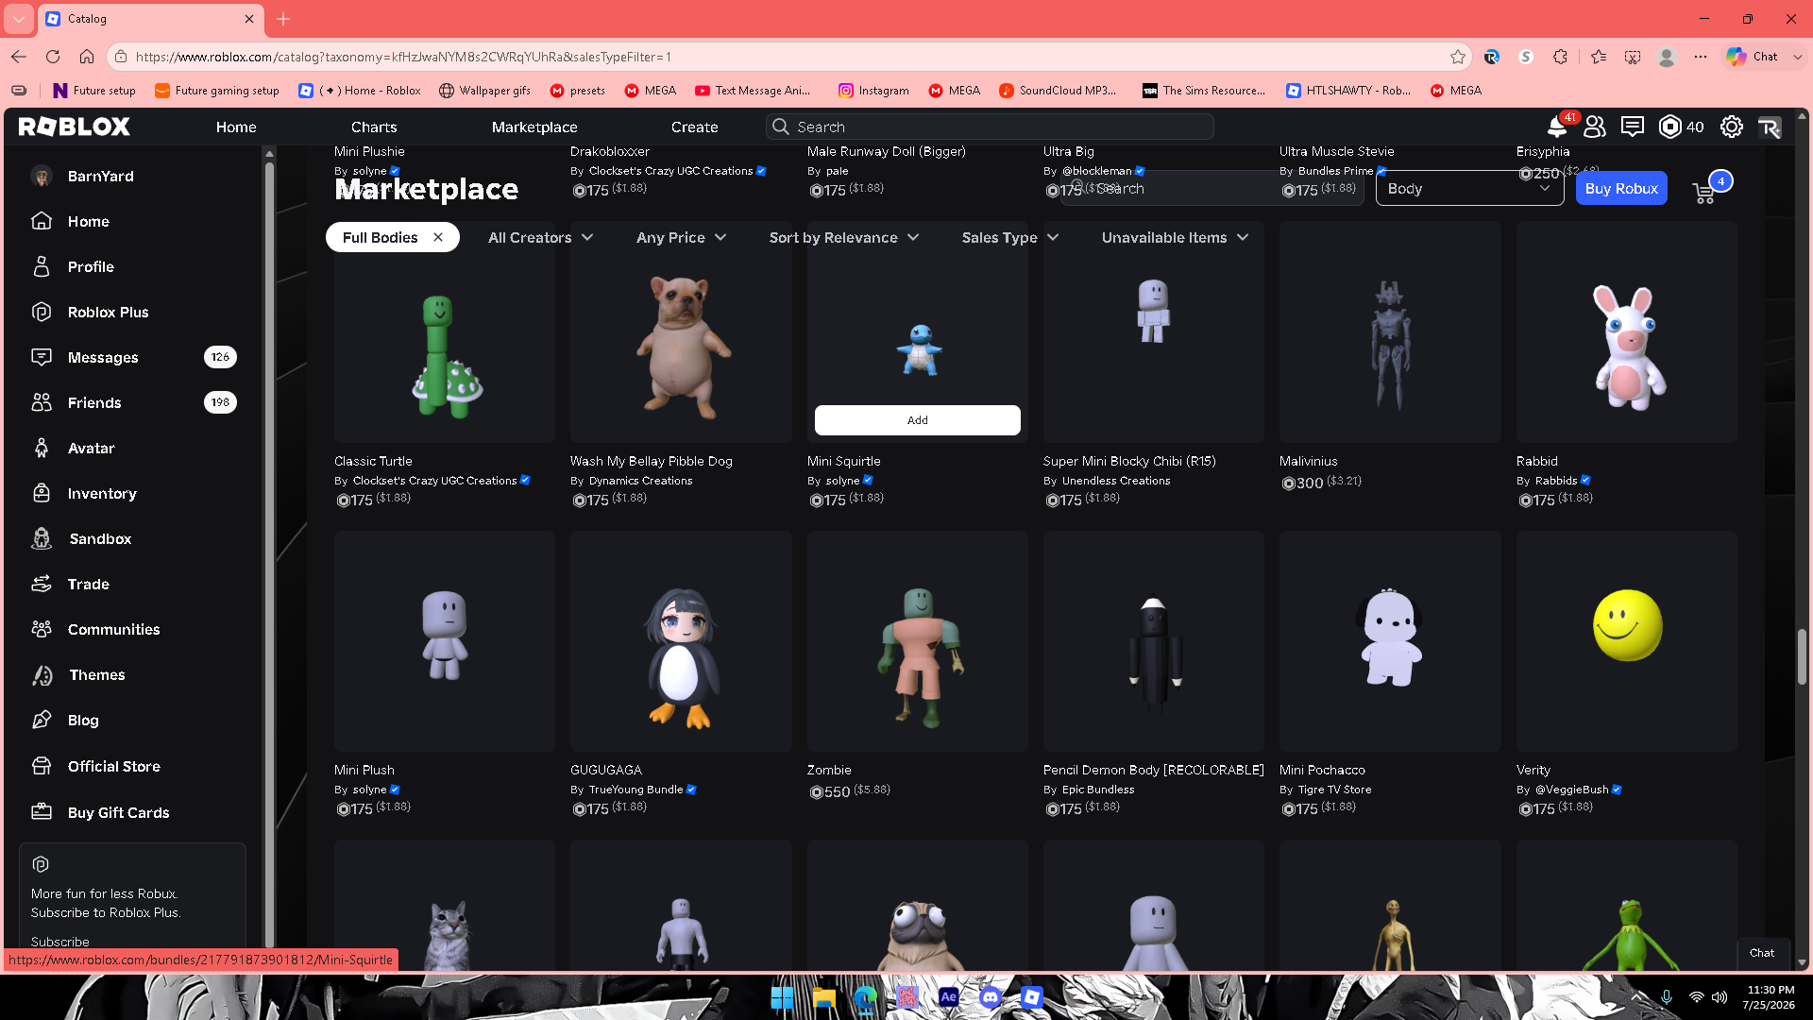Open the Wash My Bellay Pibble Dog thumbnail
This screenshot has height=1020, width=1813.
(x=681, y=331)
